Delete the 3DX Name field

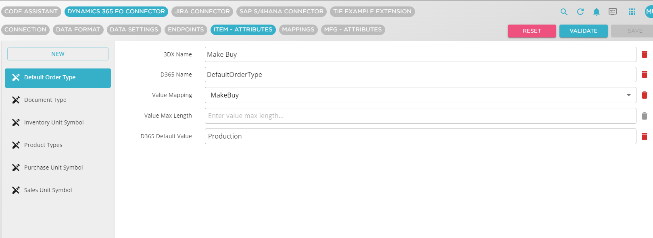645,54
